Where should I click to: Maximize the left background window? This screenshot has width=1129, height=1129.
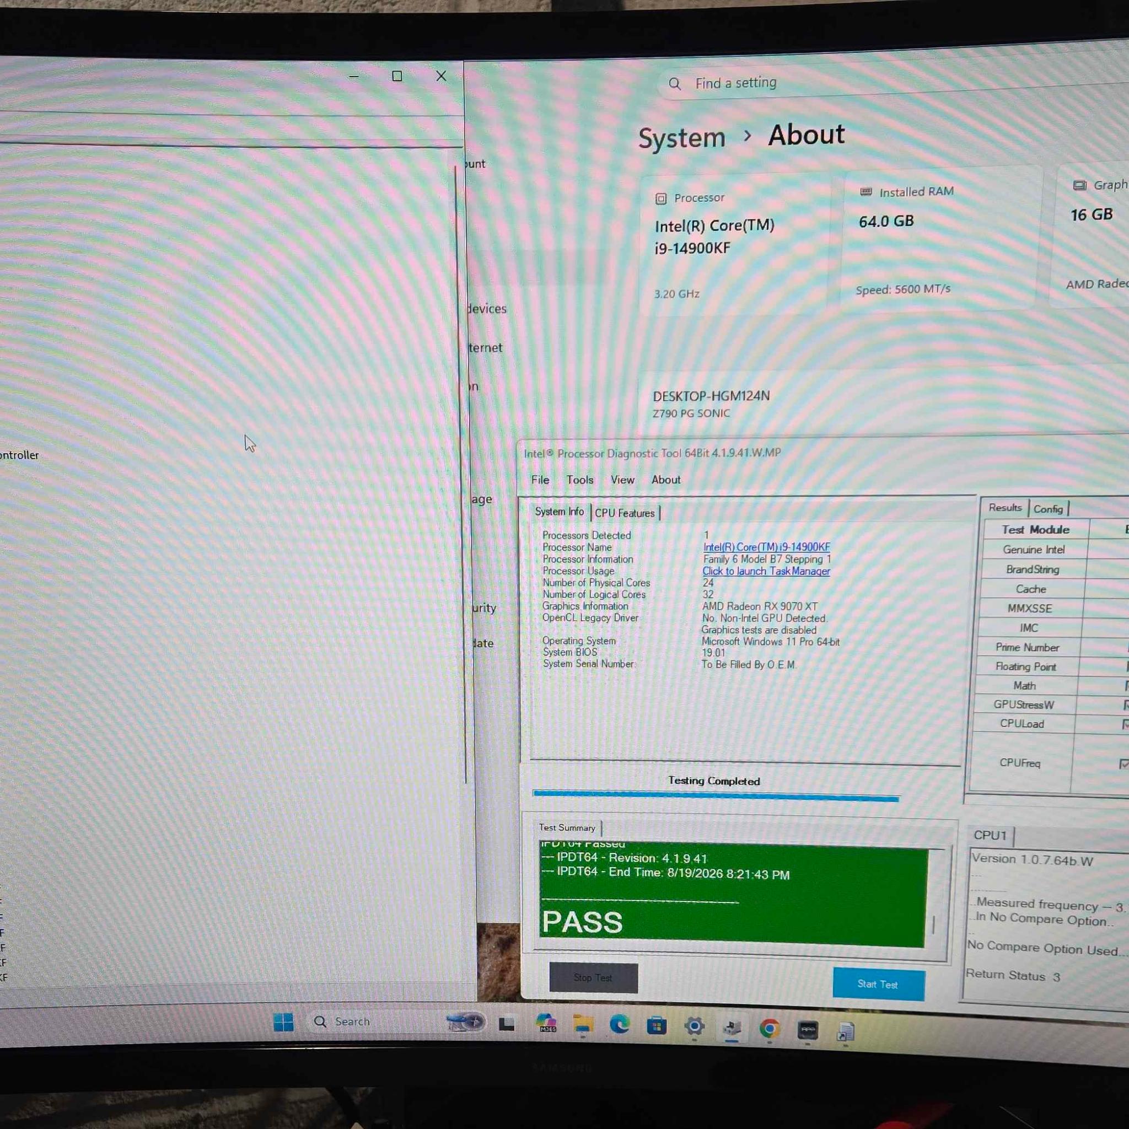pyautogui.click(x=397, y=76)
